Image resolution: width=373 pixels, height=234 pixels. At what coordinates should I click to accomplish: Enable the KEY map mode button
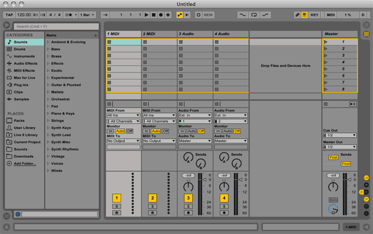tap(314, 15)
